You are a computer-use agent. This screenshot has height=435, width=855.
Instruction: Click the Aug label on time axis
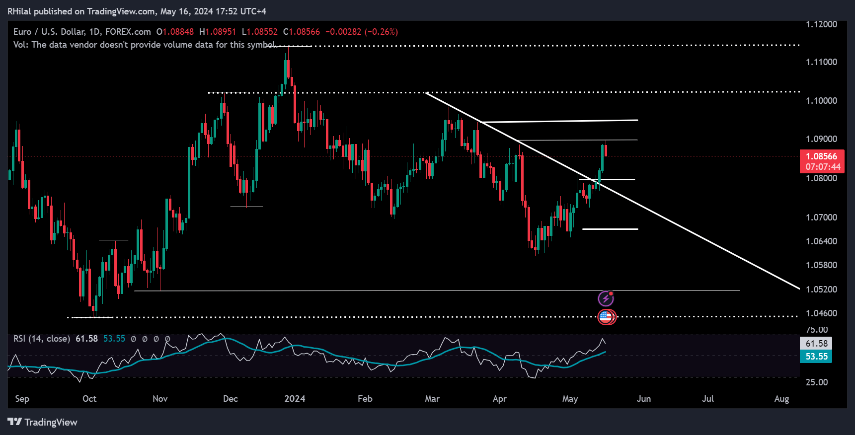click(781, 399)
